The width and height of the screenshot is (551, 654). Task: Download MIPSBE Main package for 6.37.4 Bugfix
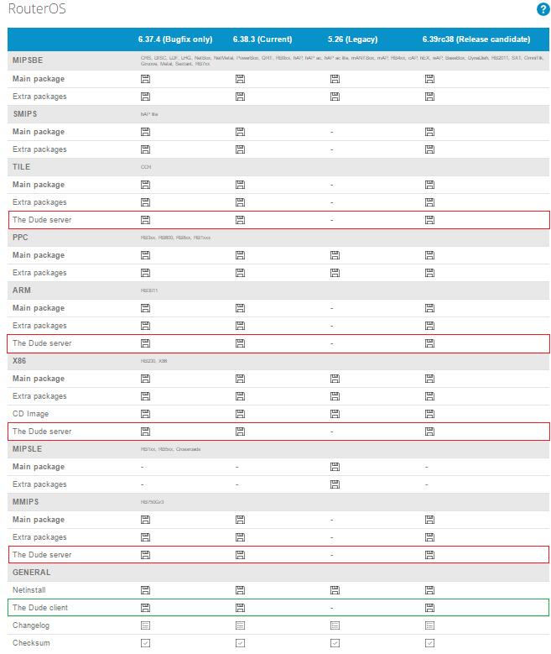145,79
